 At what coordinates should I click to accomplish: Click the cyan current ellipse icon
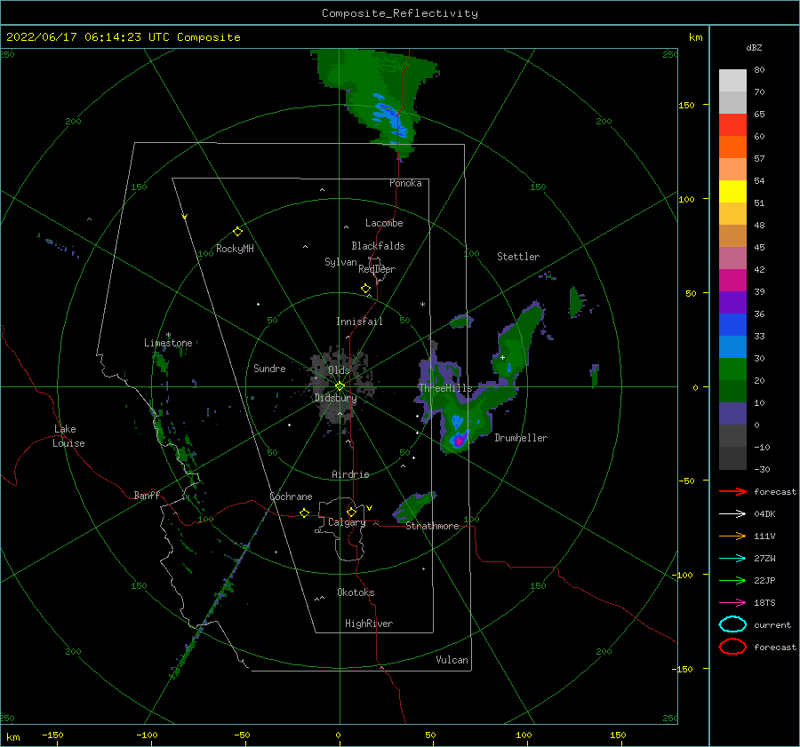(732, 624)
